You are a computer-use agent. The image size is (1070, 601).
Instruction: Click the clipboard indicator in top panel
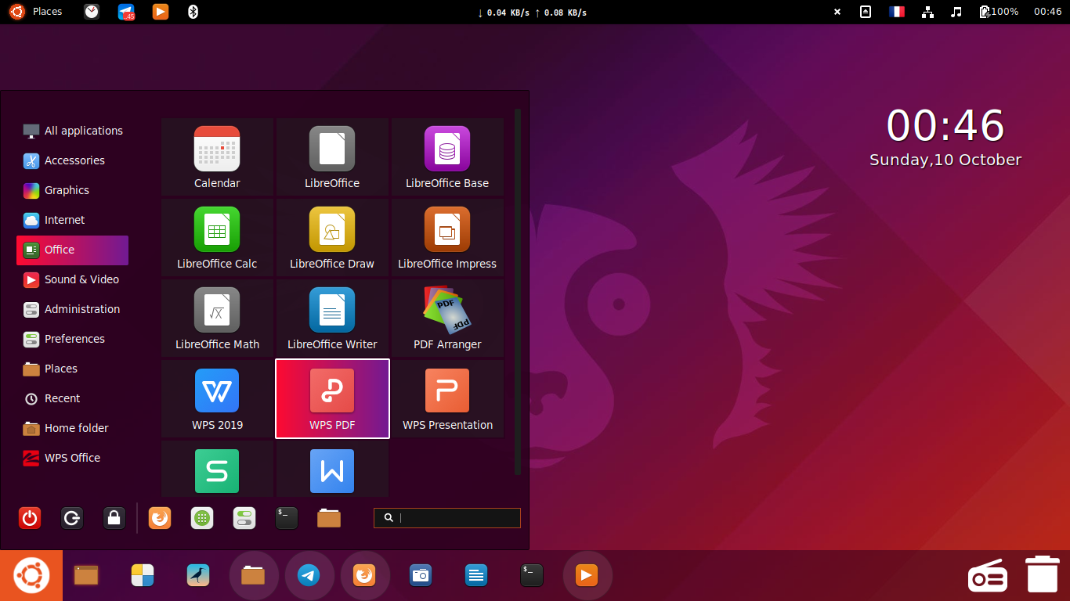pyautogui.click(x=866, y=12)
